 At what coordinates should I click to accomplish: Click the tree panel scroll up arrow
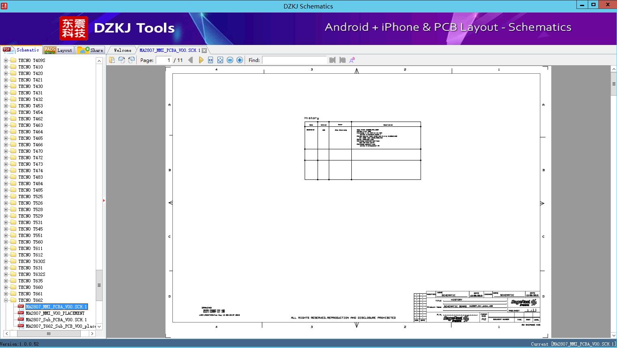pyautogui.click(x=99, y=61)
